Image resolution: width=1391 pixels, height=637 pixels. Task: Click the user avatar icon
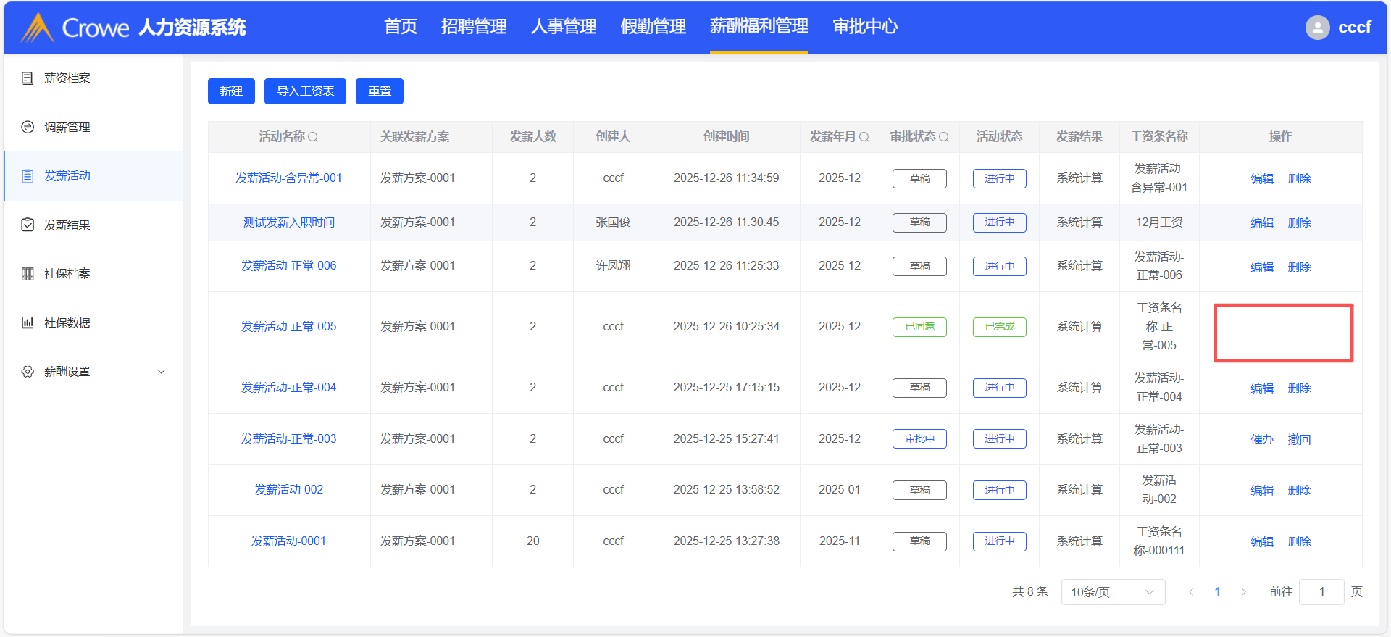pyautogui.click(x=1317, y=28)
